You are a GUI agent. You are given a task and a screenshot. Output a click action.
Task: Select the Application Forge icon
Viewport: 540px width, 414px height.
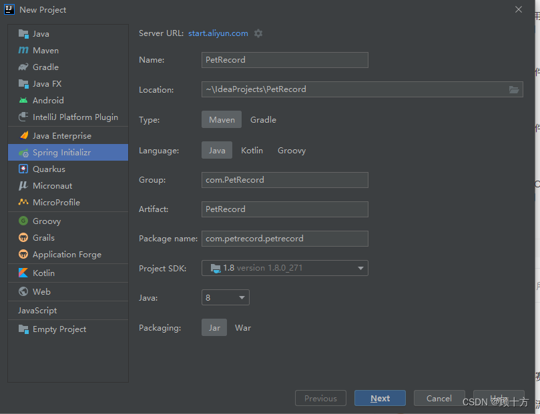point(23,254)
